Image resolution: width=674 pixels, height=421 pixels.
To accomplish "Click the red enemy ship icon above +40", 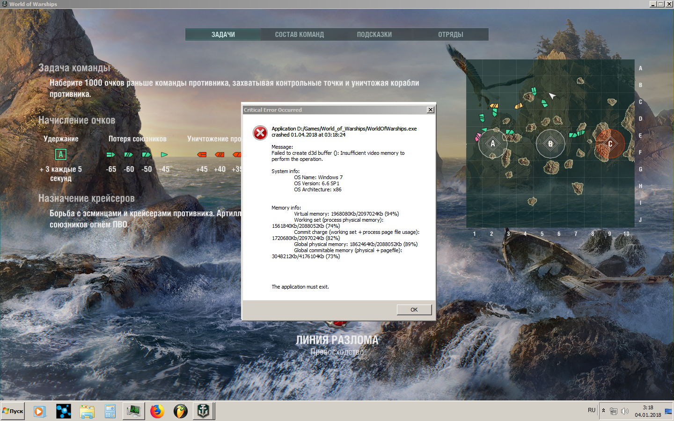I will click(x=220, y=154).
